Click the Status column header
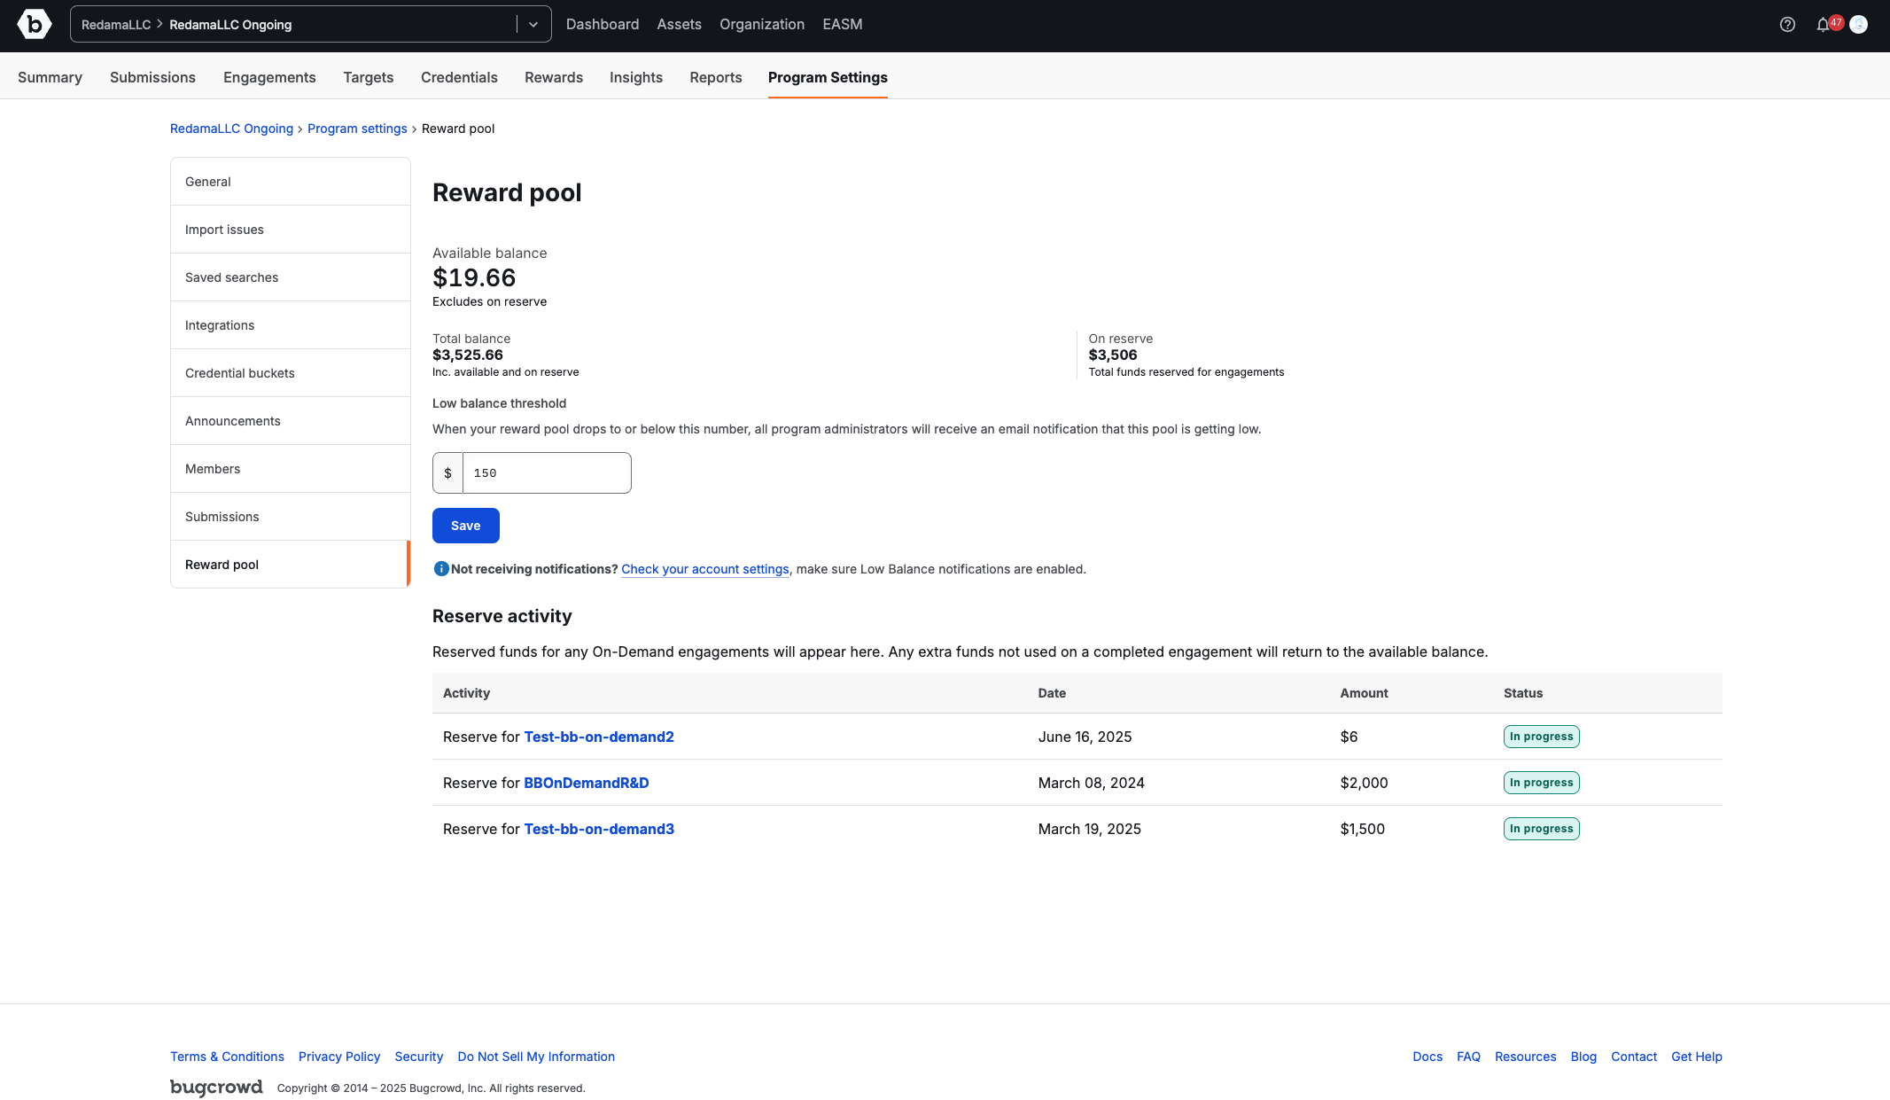The width and height of the screenshot is (1890, 1100). tap(1523, 693)
